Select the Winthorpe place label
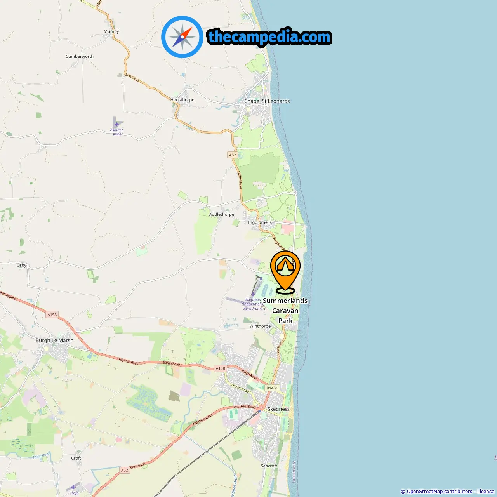 point(260,326)
